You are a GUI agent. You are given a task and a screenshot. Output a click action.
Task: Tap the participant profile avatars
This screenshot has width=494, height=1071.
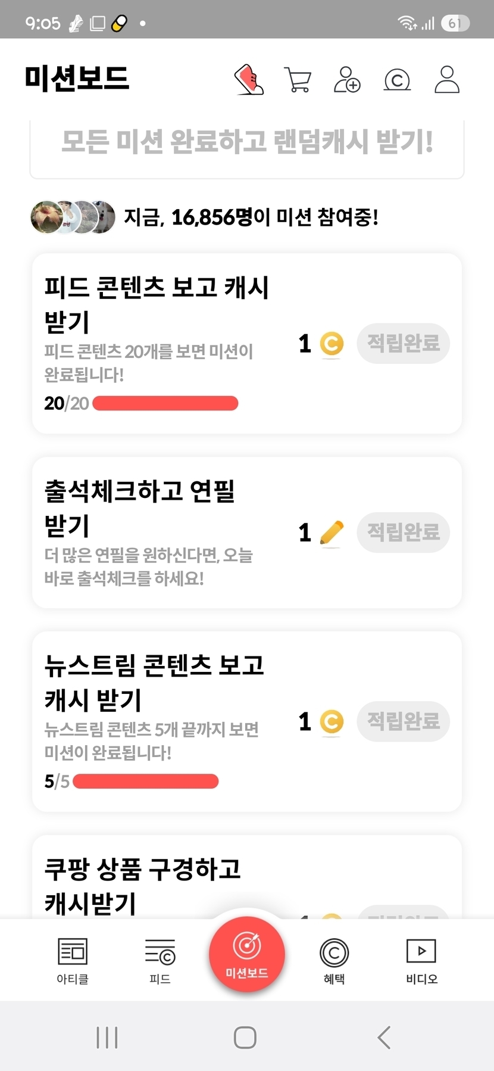73,217
